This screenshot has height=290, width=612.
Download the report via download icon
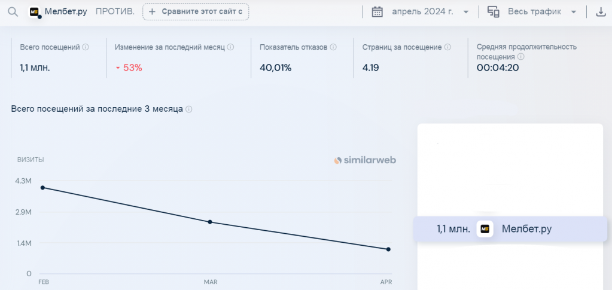(x=600, y=12)
